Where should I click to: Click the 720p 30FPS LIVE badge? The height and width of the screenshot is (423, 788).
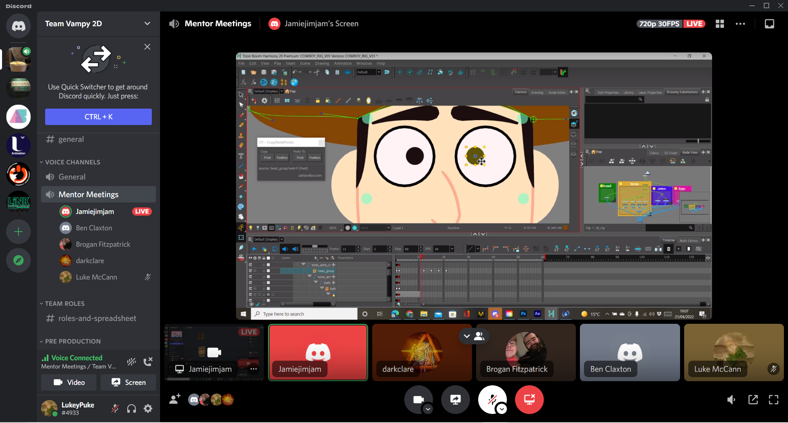(671, 24)
